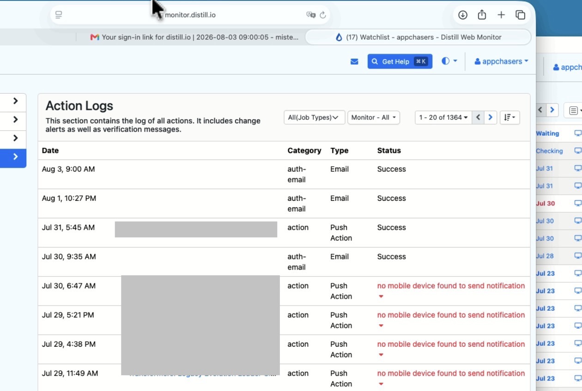
Task: Click the Gmail icon on the sign-in tab
Action: pyautogui.click(x=95, y=37)
